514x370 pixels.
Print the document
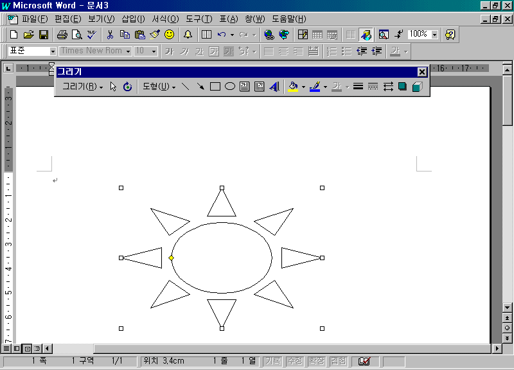62,35
